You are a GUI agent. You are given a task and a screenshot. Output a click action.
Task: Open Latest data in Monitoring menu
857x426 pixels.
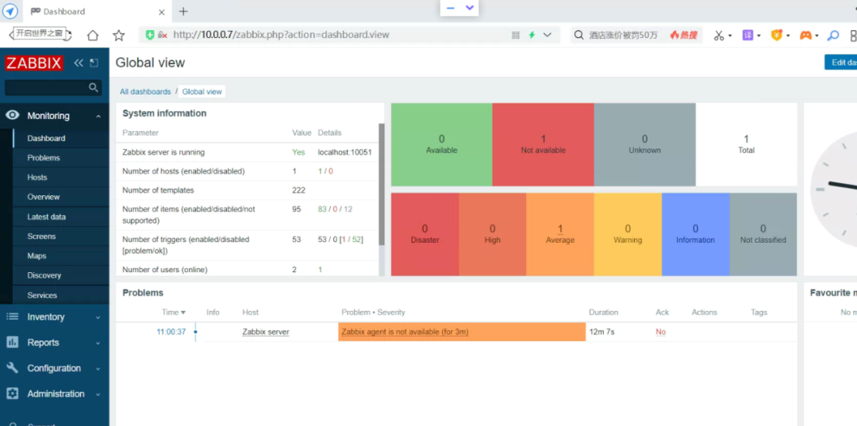coord(46,217)
